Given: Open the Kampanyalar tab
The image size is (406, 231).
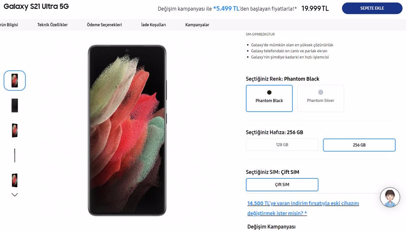Looking at the screenshot, I should pyautogui.click(x=197, y=25).
